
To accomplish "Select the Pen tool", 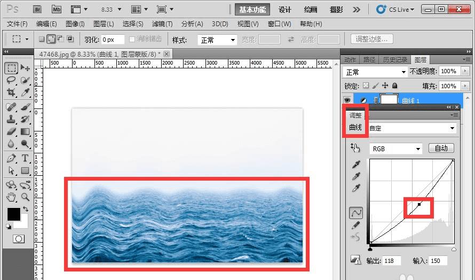I will tap(11, 158).
